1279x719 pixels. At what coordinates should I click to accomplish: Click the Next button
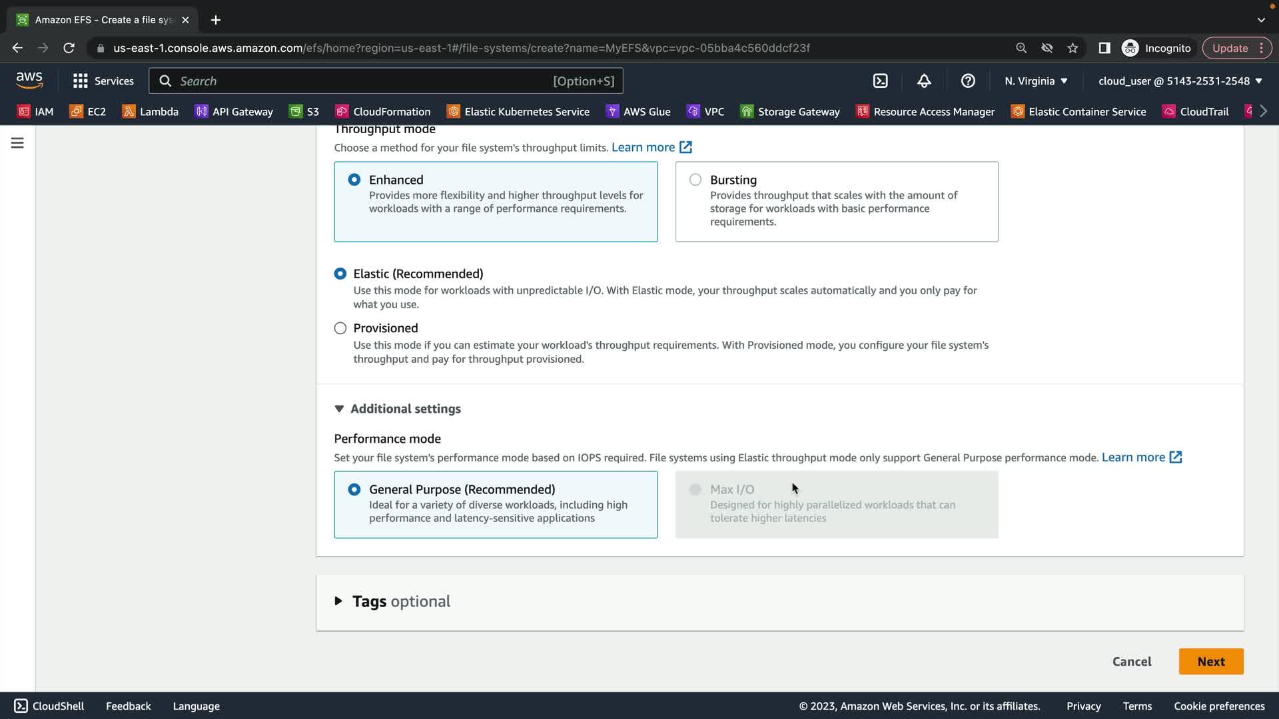tap(1210, 661)
